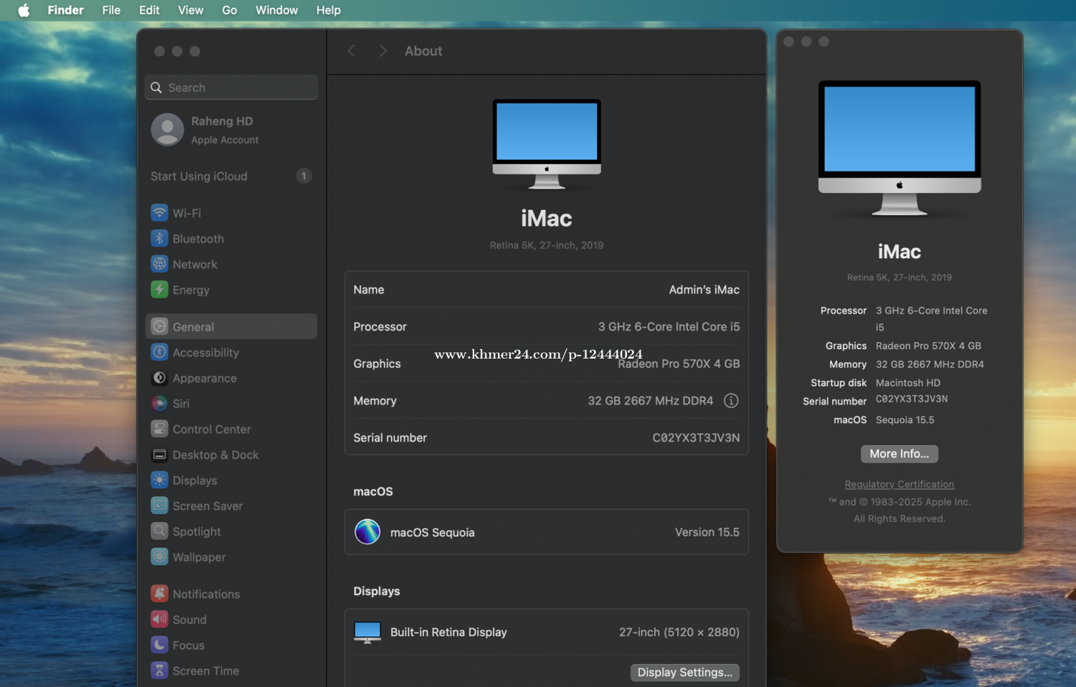
Task: Select the Displays sidebar icon
Action: pyautogui.click(x=159, y=480)
